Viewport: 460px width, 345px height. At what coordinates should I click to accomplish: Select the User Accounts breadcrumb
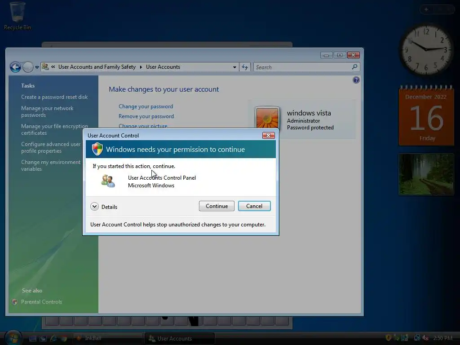163,67
